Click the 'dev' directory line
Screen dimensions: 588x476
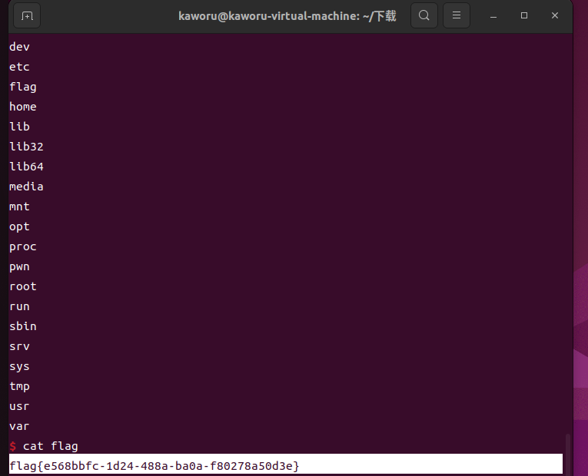(19, 47)
